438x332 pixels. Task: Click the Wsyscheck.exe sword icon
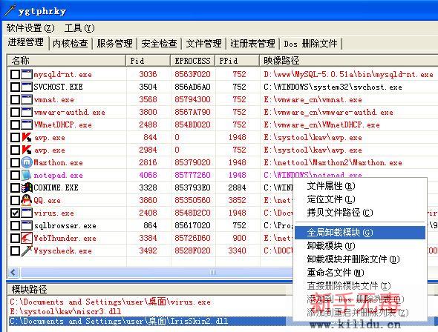click(x=27, y=250)
